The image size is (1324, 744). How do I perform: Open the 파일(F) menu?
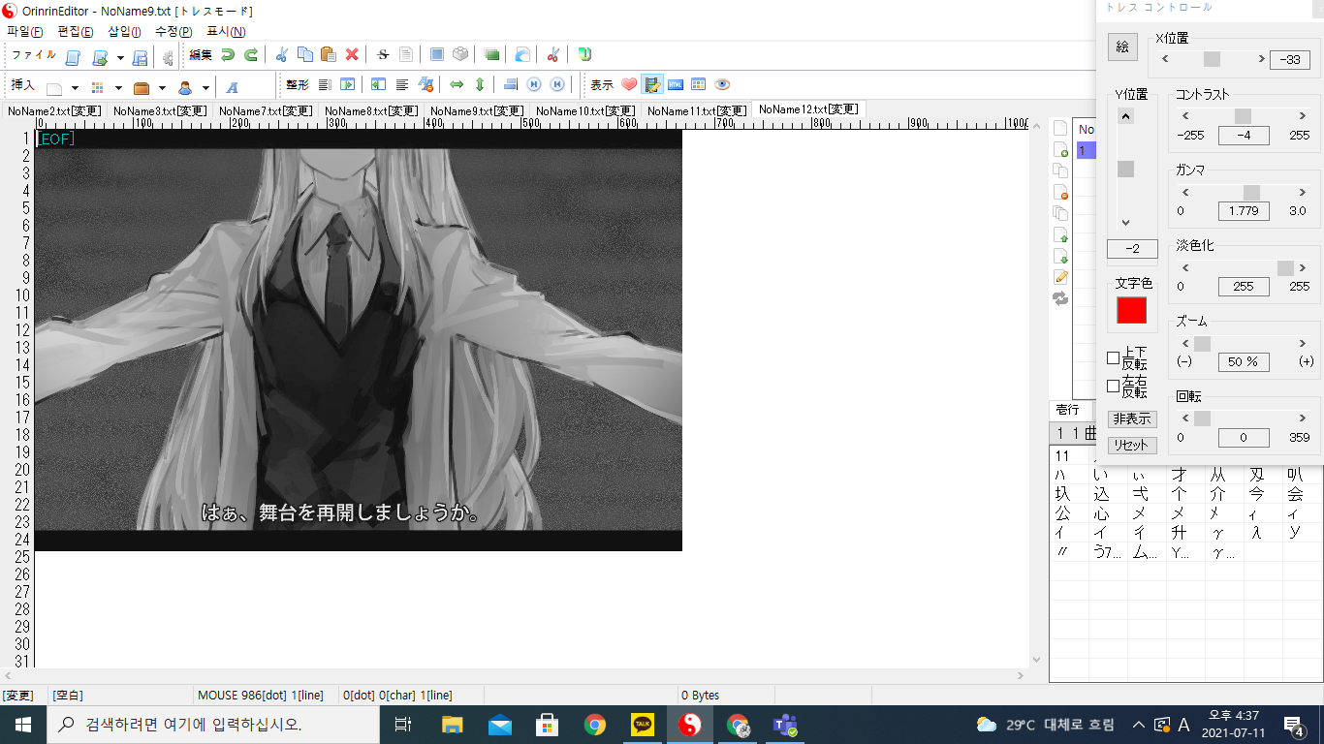25,32
